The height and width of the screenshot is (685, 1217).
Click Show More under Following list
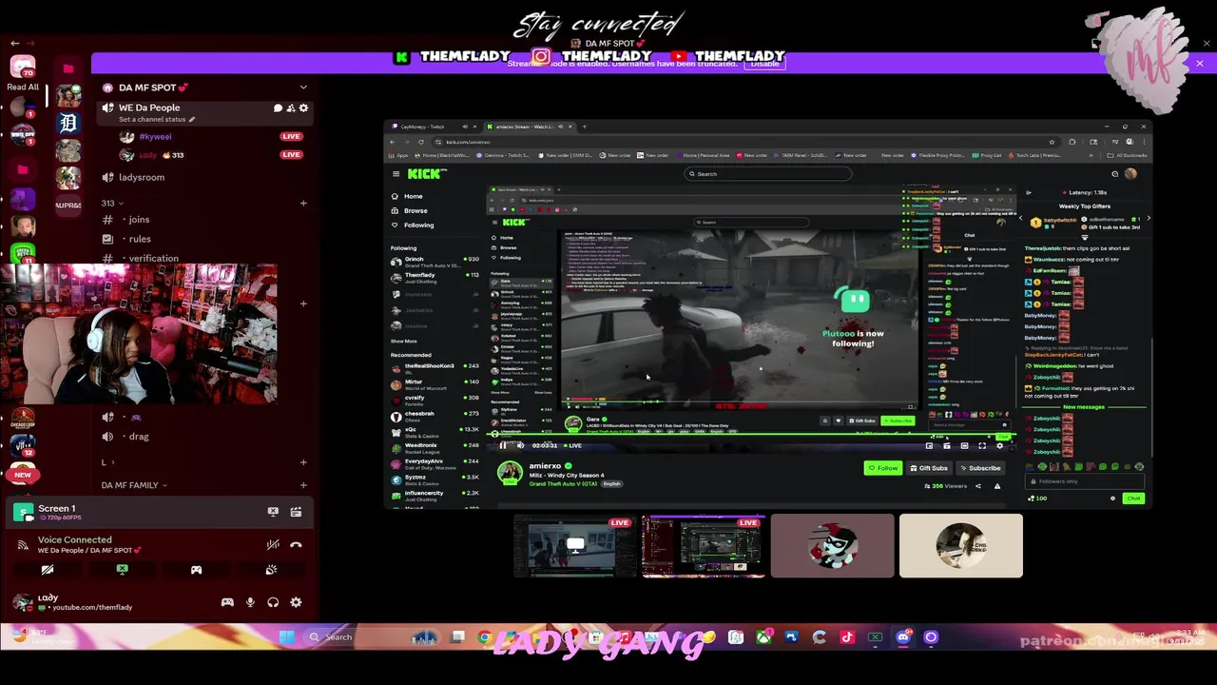(404, 341)
